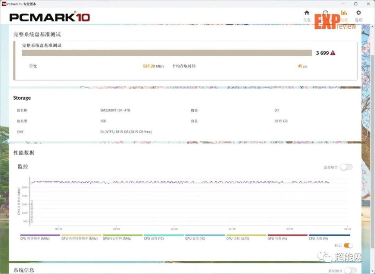Click the beige score bar for 完整系统盘基准测试
Viewport: 375px width, 274px height.
(x=167, y=53)
